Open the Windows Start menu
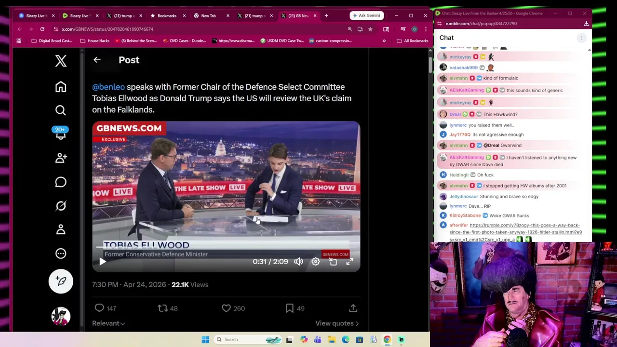This screenshot has width=617, height=347. point(205,340)
